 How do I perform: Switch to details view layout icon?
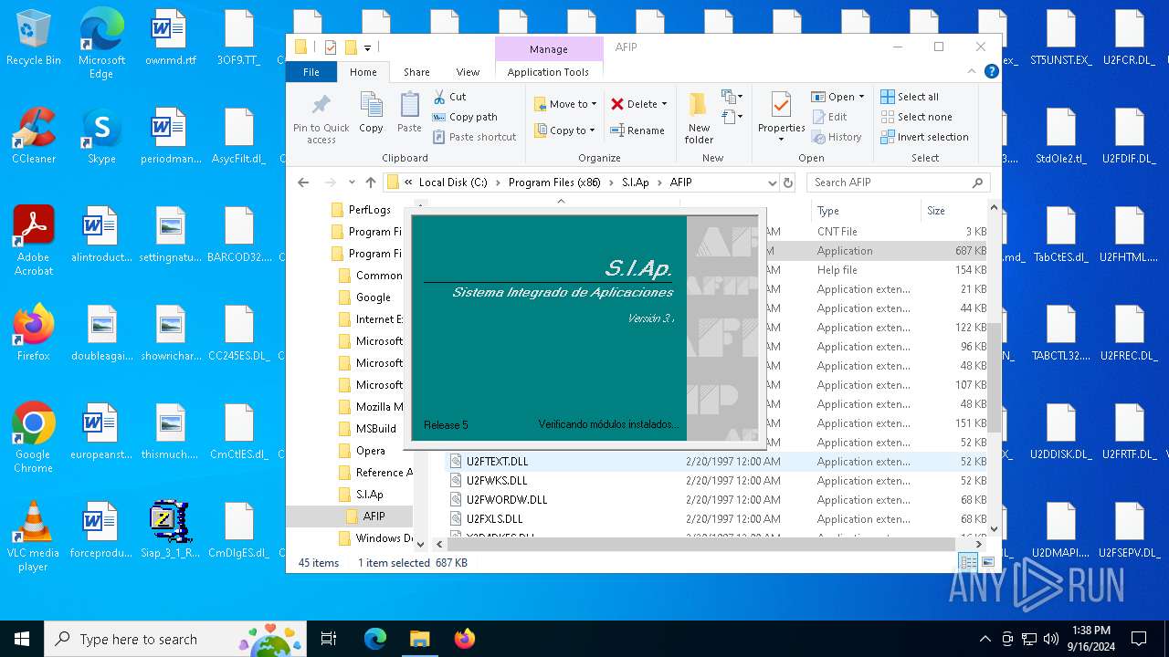tap(967, 563)
